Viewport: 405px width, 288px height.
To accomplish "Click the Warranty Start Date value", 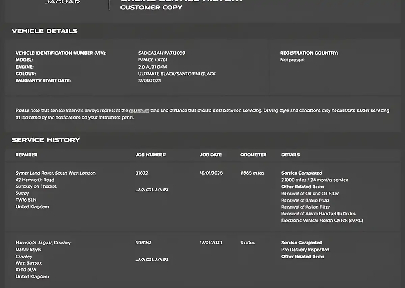I will pos(150,81).
